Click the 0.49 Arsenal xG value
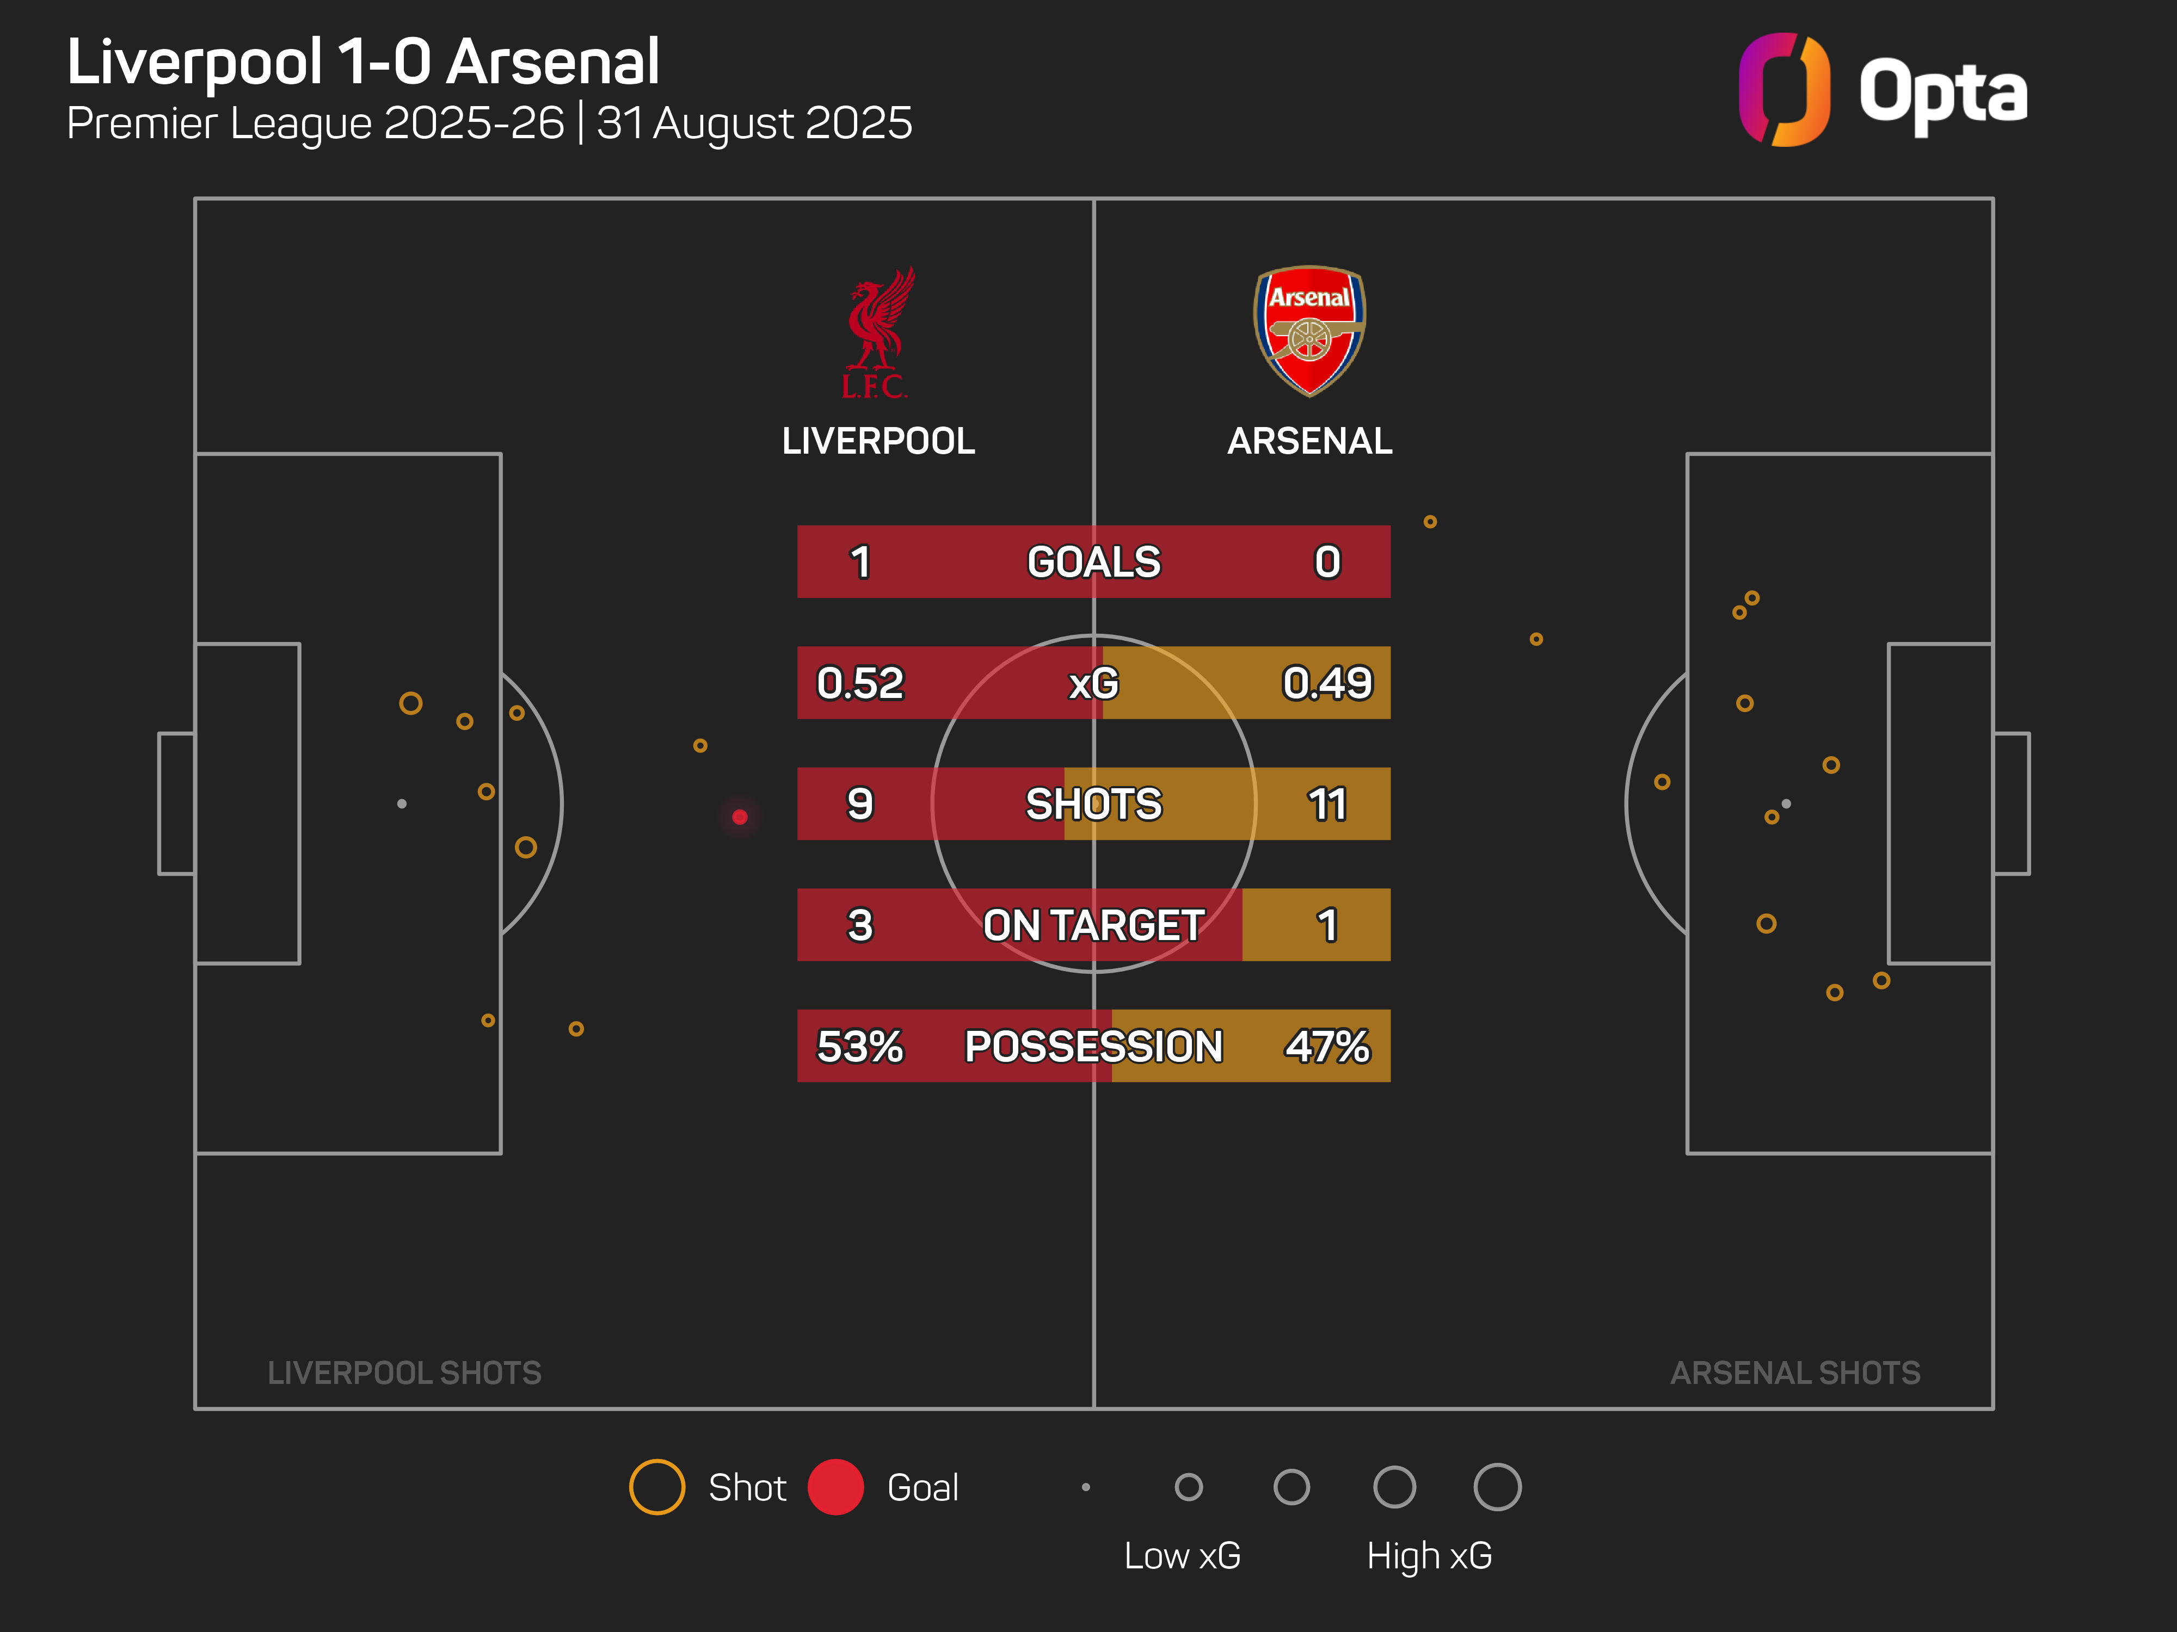2177x1632 pixels. tap(1327, 683)
